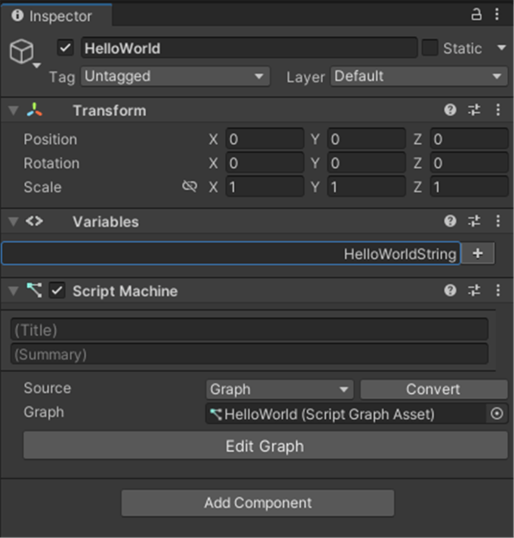Open the Variables component kebab menu
The image size is (514, 538).
coord(498,221)
